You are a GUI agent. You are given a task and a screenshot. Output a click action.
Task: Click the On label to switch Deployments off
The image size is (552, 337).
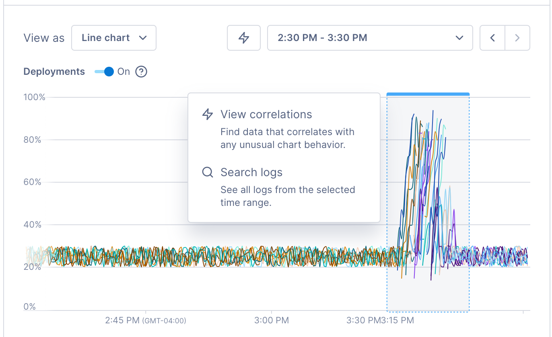(x=123, y=72)
